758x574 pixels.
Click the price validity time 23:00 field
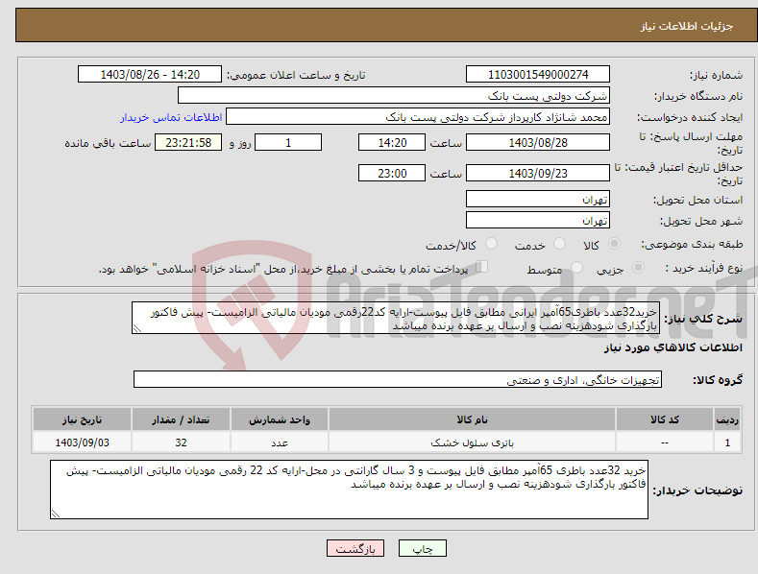point(392,173)
